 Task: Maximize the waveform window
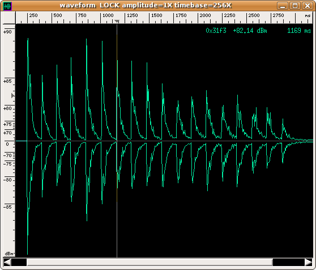click(295, 6)
